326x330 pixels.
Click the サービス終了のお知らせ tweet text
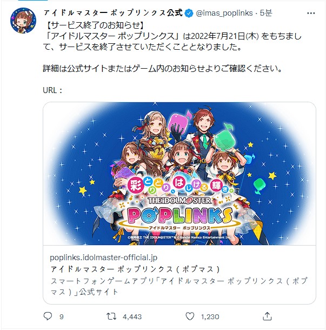[95, 25]
